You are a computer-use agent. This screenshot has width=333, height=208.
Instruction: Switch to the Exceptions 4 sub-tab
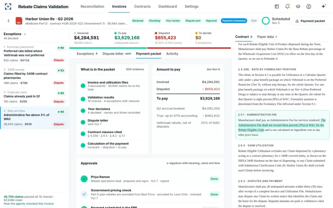[x=87, y=54]
